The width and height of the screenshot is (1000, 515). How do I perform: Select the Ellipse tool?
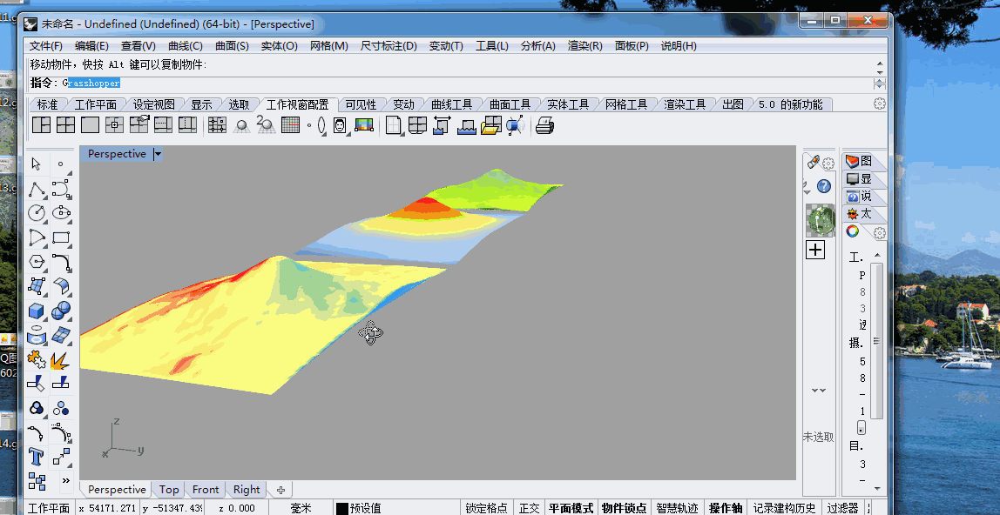pyautogui.click(x=61, y=213)
